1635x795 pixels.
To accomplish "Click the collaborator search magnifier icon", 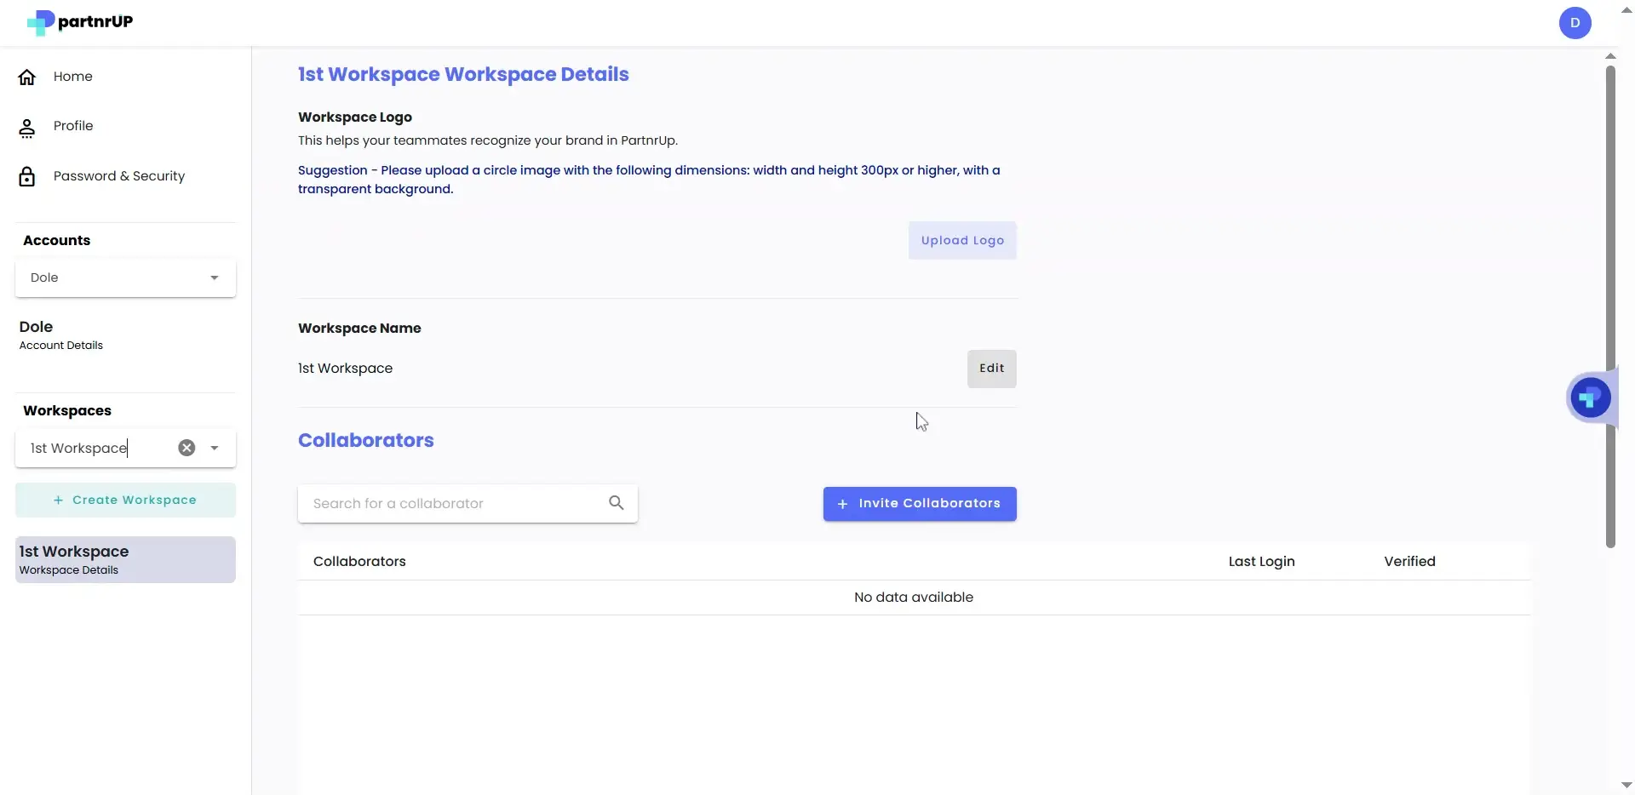I will coord(616,503).
